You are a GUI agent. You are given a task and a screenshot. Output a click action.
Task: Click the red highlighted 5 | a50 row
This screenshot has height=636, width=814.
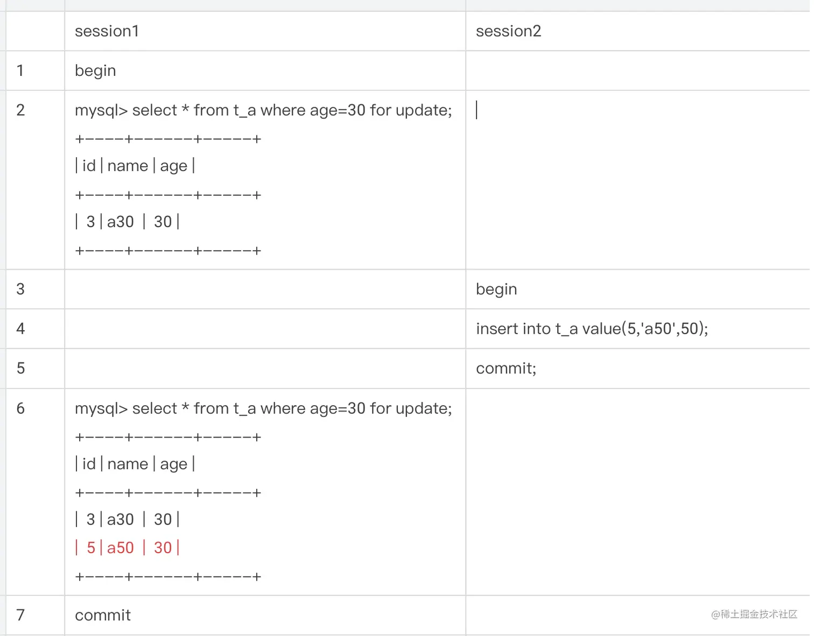tap(128, 548)
